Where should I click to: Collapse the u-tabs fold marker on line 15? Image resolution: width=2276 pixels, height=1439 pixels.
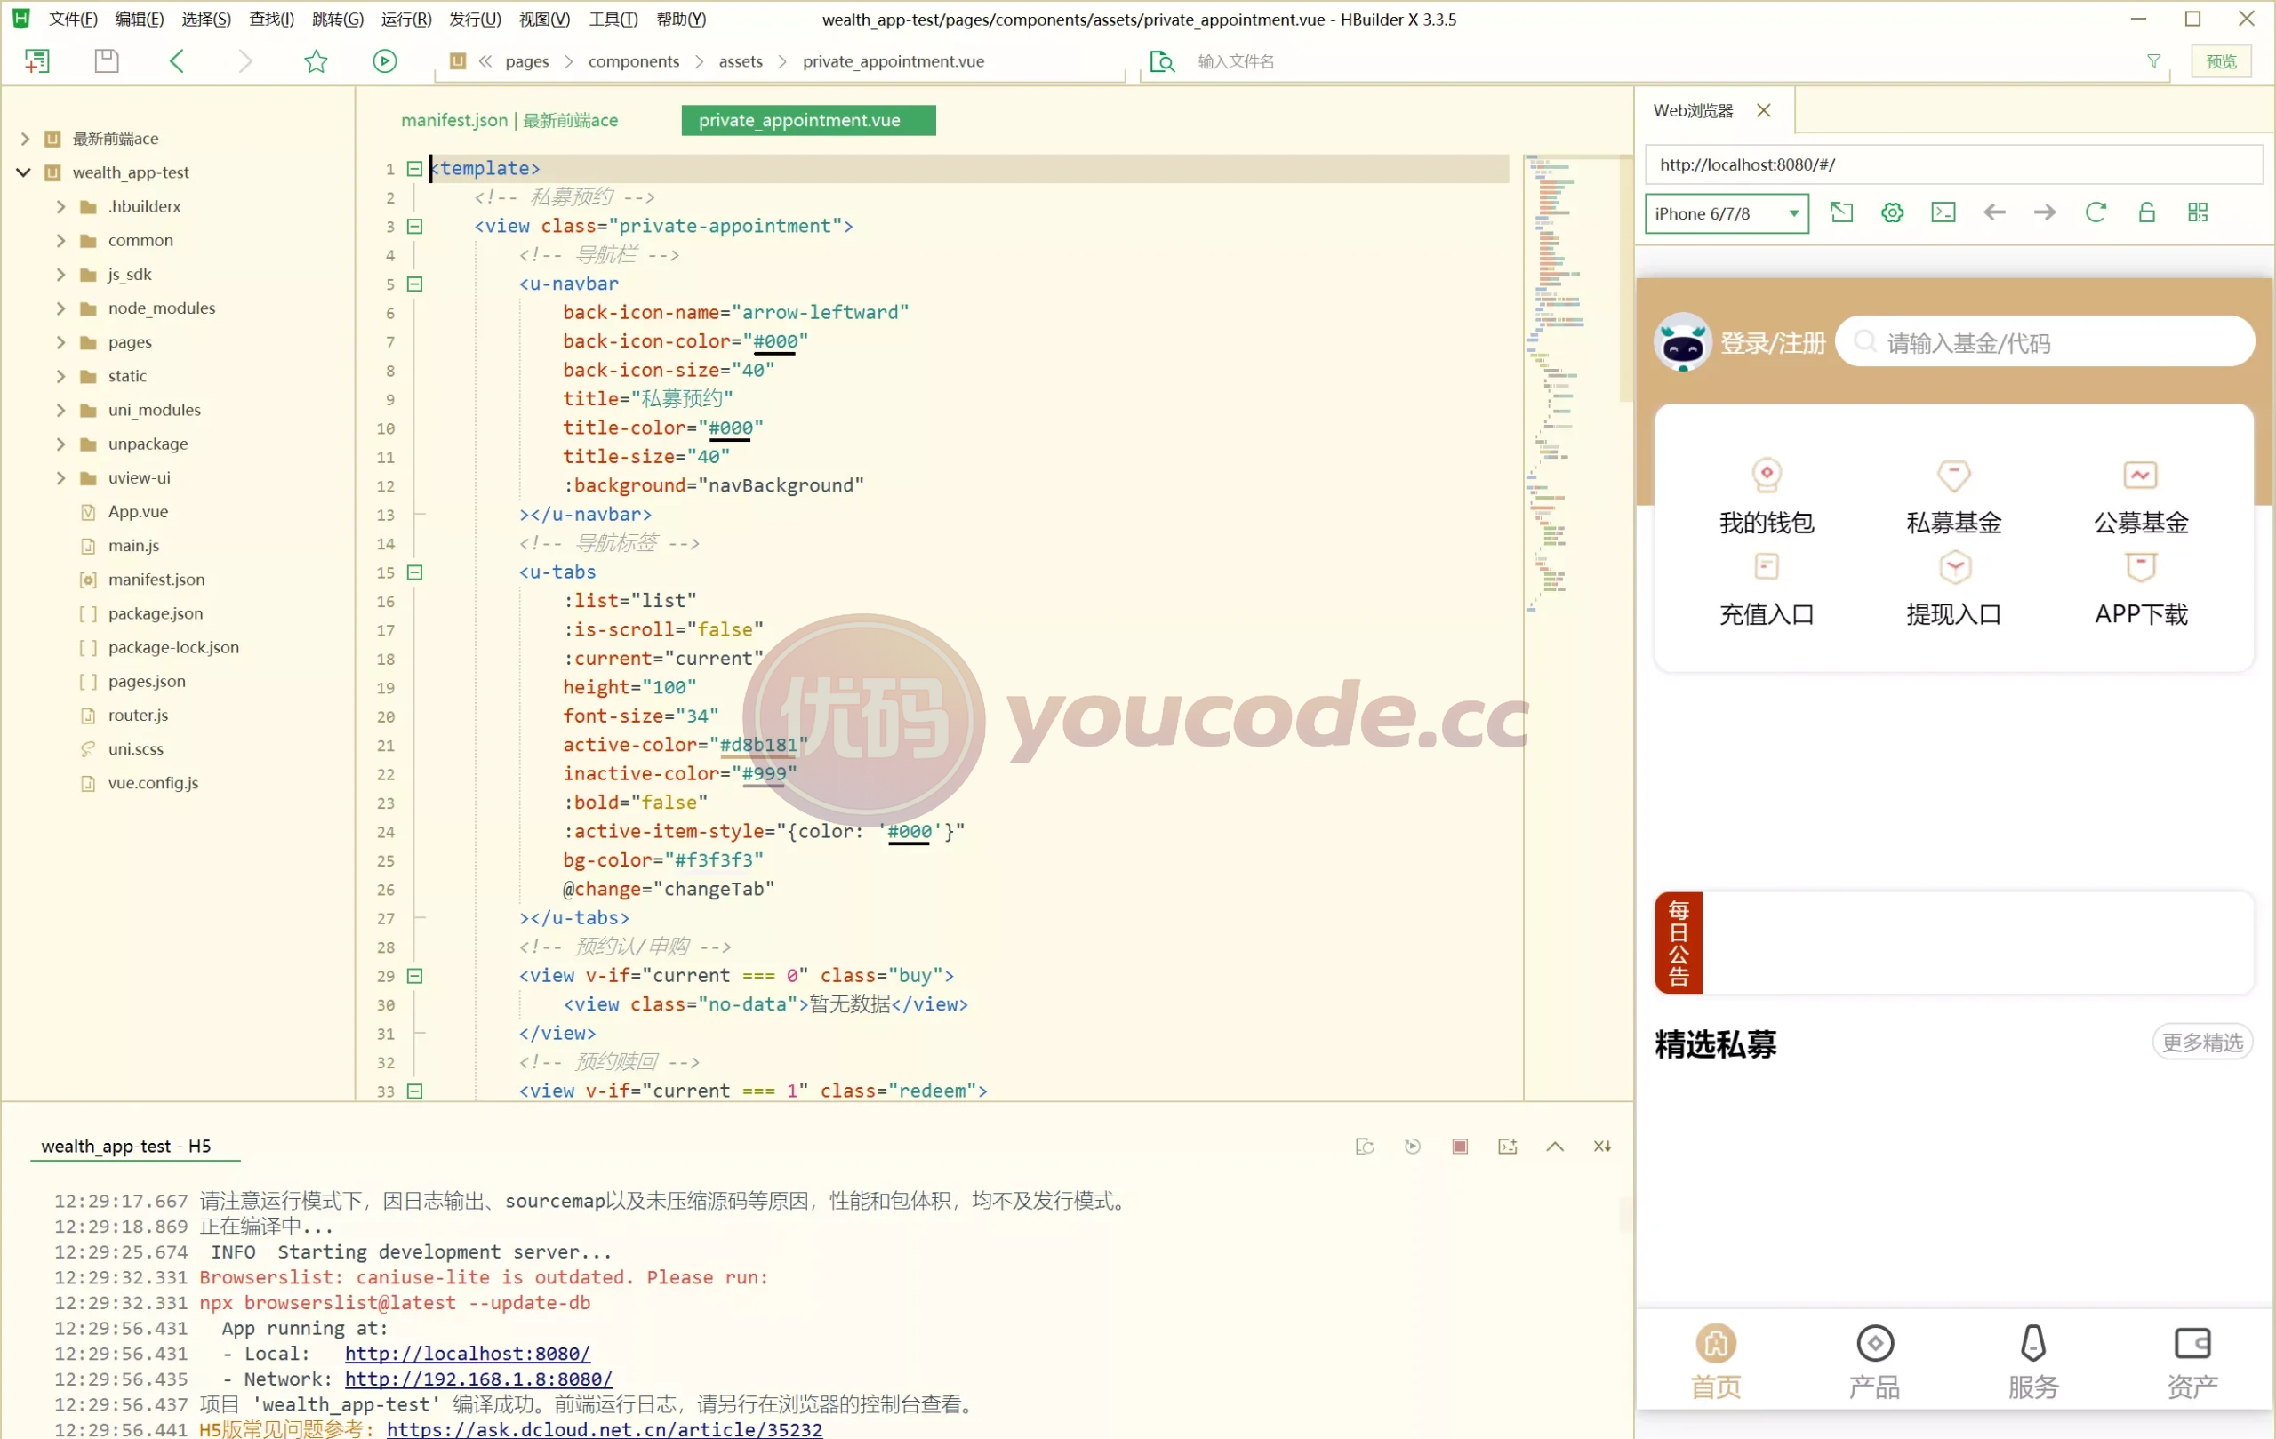coord(414,572)
